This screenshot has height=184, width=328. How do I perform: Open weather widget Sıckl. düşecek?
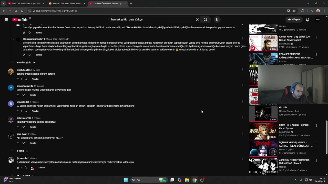pyautogui.click(x=13, y=180)
